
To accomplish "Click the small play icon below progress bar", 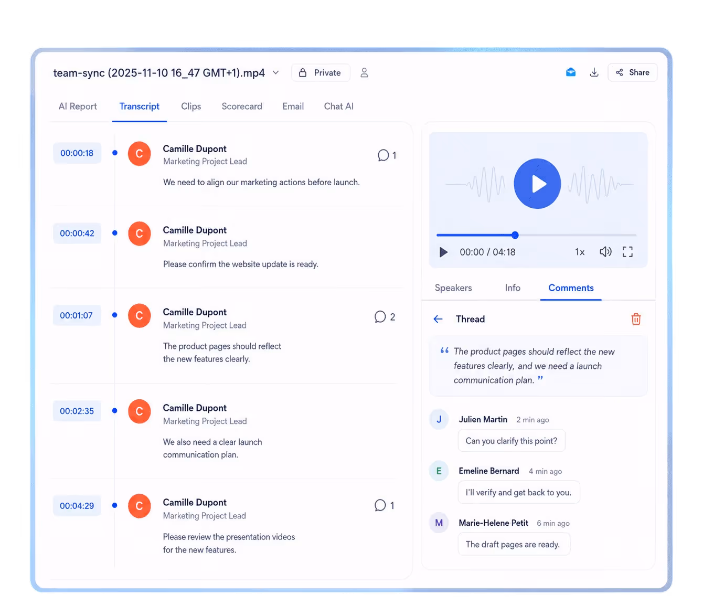I will pyautogui.click(x=443, y=252).
